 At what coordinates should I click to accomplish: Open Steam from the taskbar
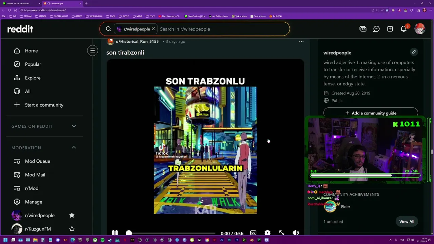point(110,240)
